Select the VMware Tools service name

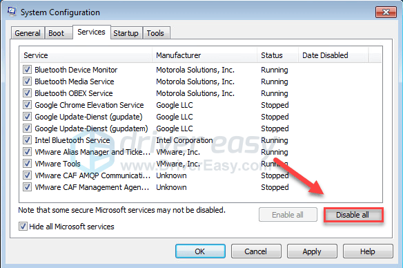coord(57,164)
